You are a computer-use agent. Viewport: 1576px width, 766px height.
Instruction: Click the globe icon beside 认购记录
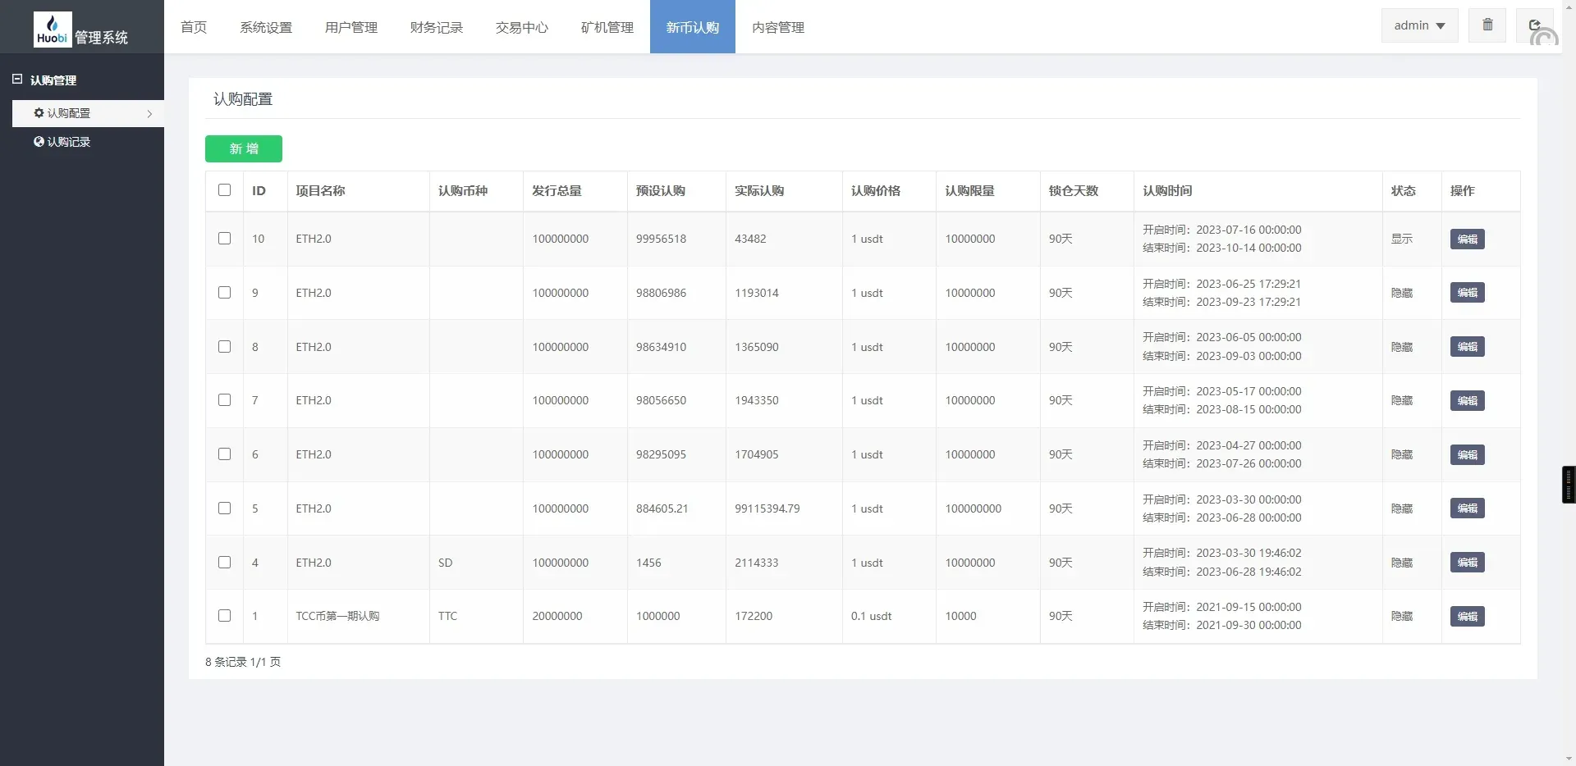tap(38, 141)
